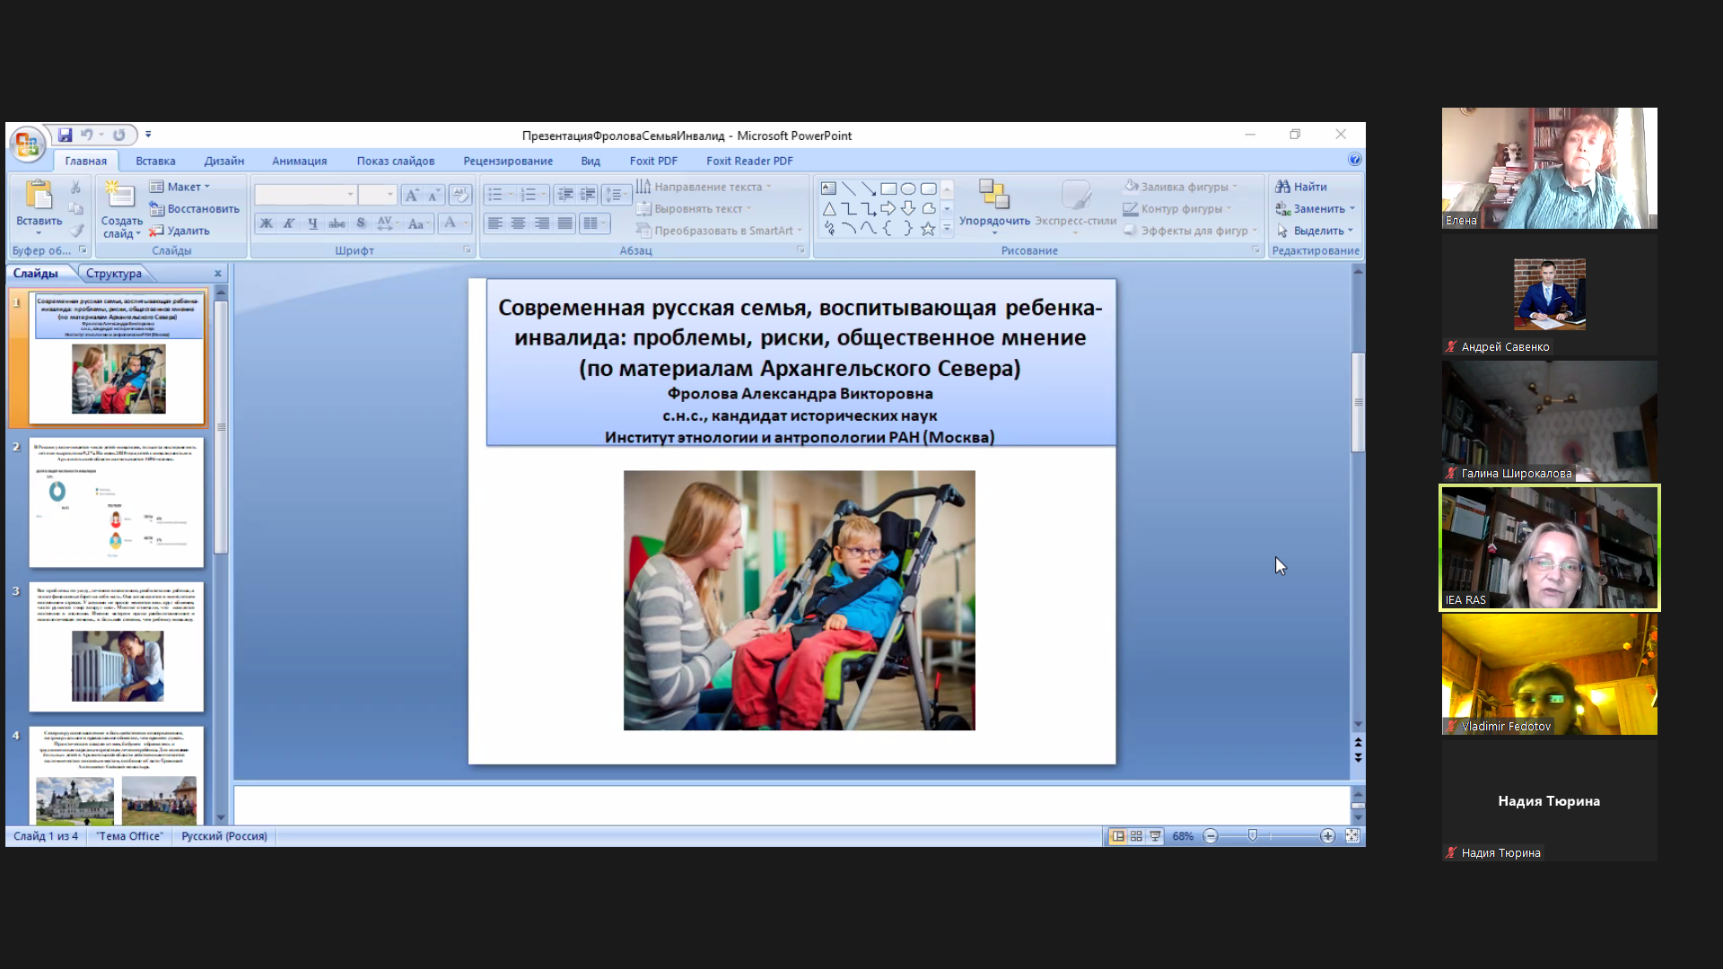Choose the rectangle shape

pos(888,188)
